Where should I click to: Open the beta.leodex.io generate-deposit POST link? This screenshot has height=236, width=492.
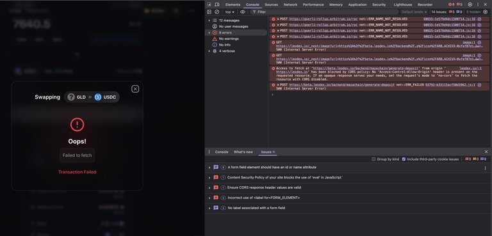tap(342, 84)
